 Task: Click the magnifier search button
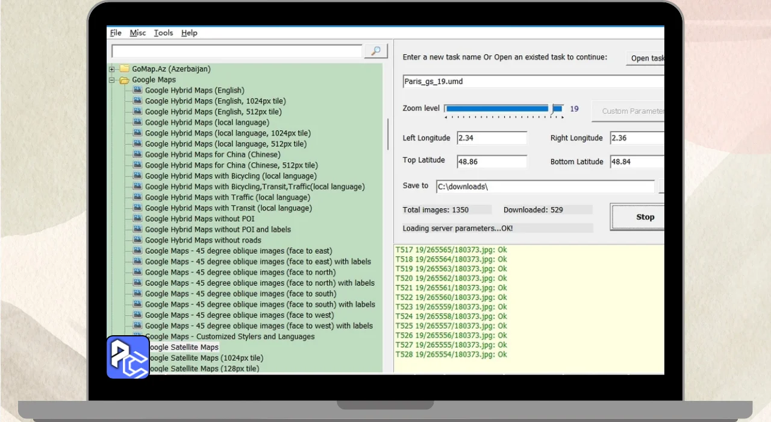pyautogui.click(x=376, y=51)
